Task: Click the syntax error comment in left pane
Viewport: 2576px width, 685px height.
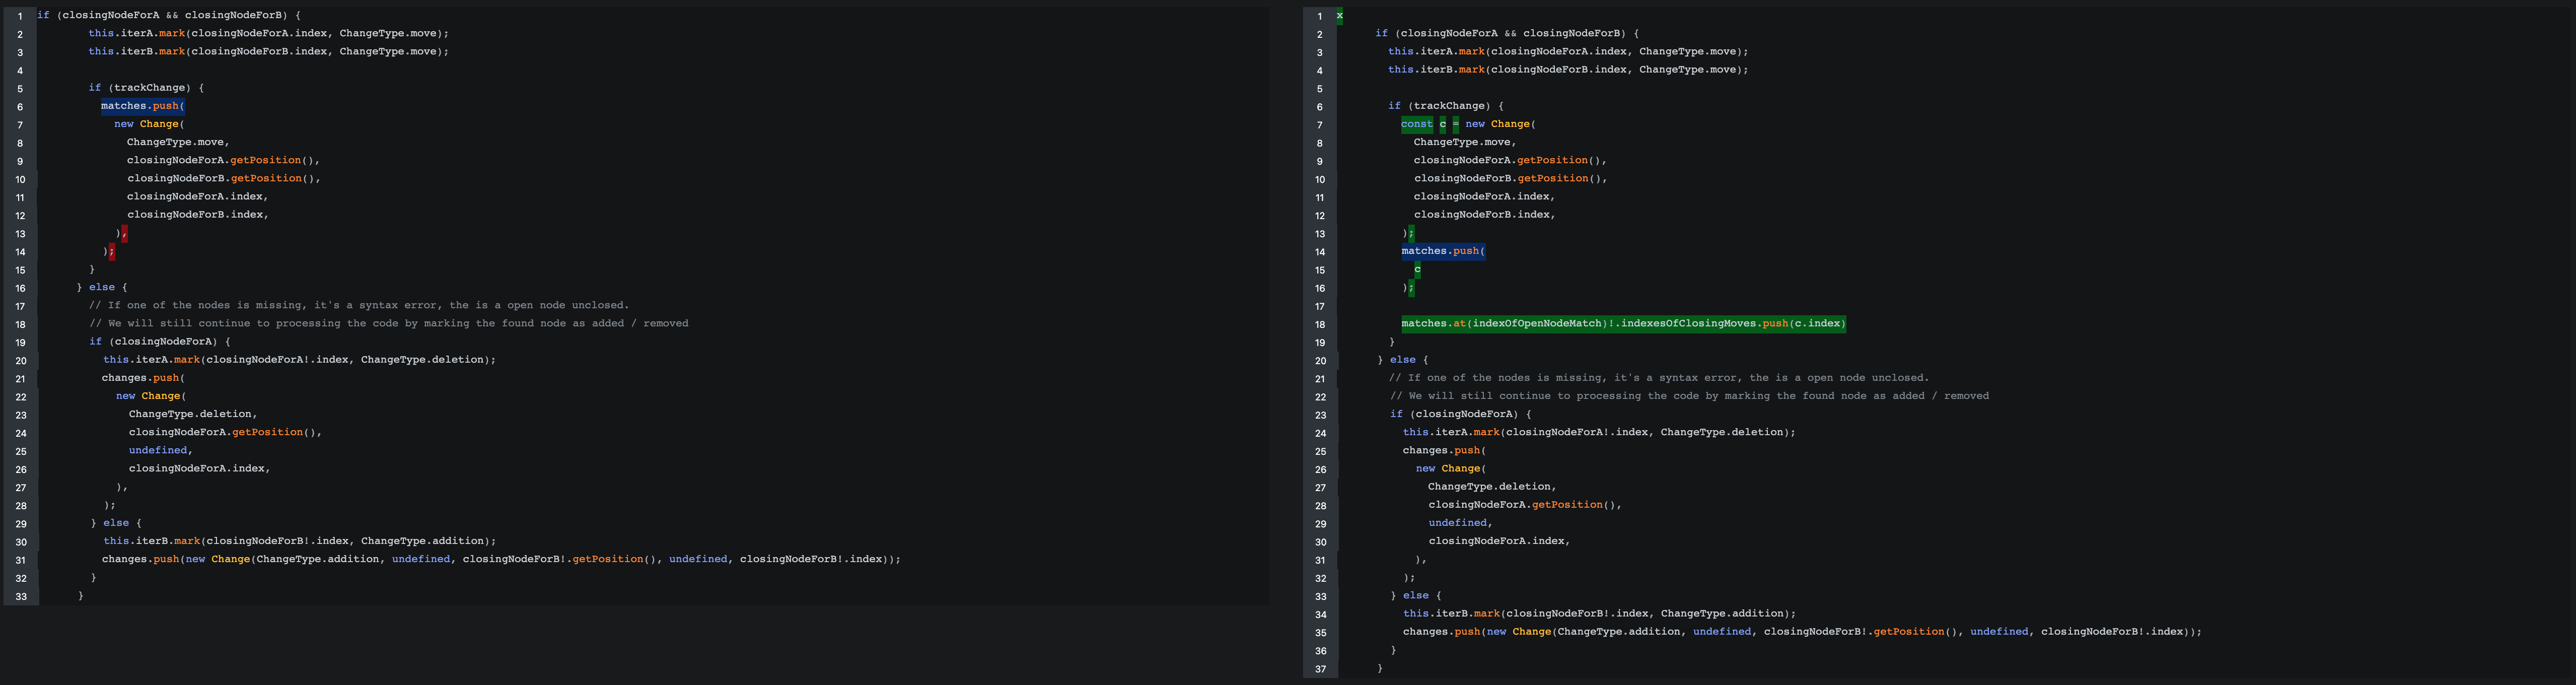Action: (359, 305)
